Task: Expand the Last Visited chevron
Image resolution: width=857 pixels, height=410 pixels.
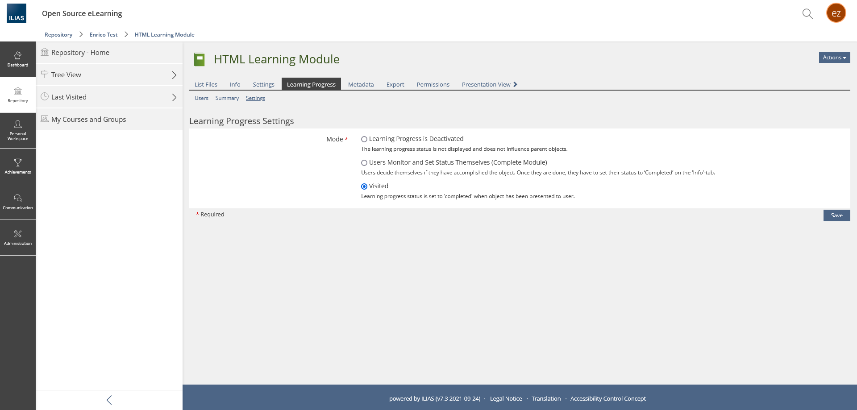Action: [x=174, y=97]
